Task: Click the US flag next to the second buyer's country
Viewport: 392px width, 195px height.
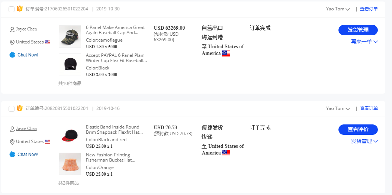Action: (48, 142)
